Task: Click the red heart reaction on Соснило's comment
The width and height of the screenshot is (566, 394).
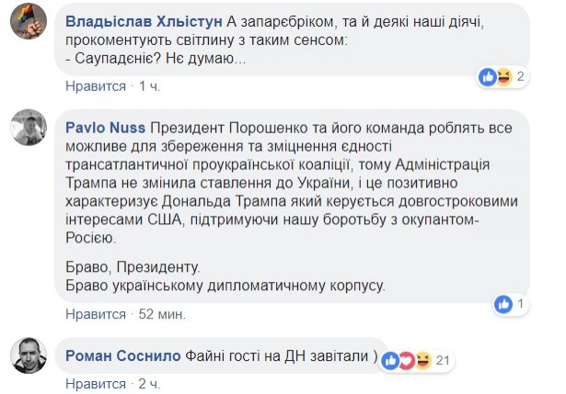Action: [x=406, y=358]
